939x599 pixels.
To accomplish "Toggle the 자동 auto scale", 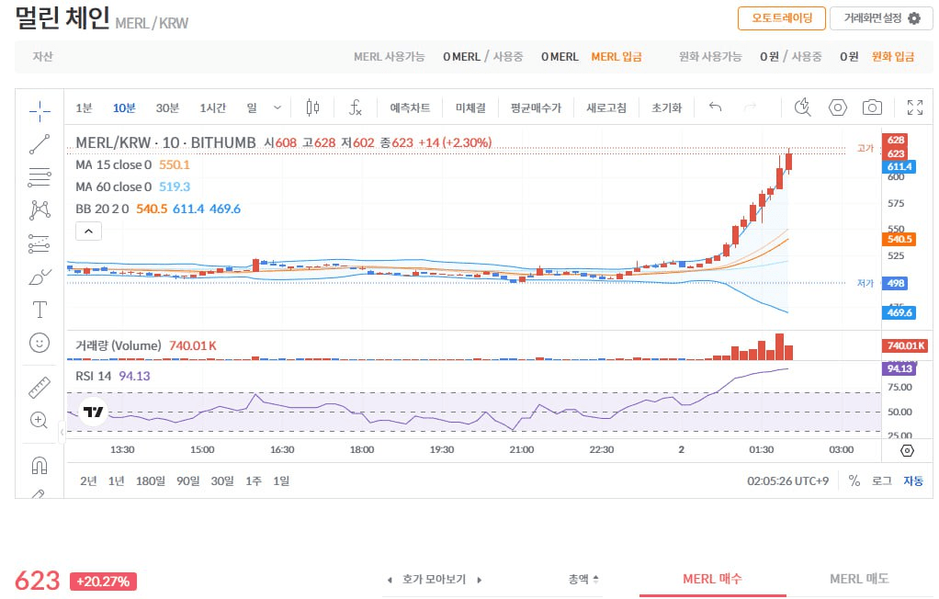I will [x=912, y=480].
